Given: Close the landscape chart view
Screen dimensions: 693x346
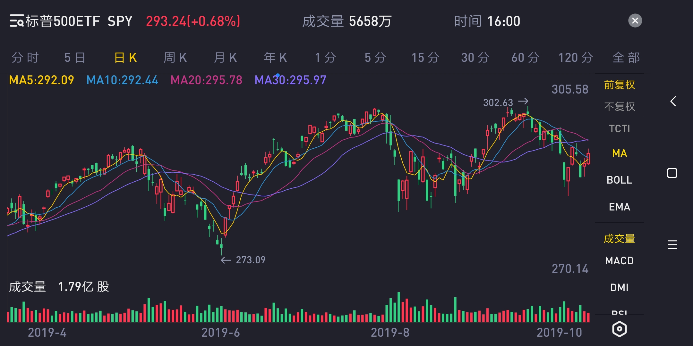Looking at the screenshot, I should click(x=635, y=21).
